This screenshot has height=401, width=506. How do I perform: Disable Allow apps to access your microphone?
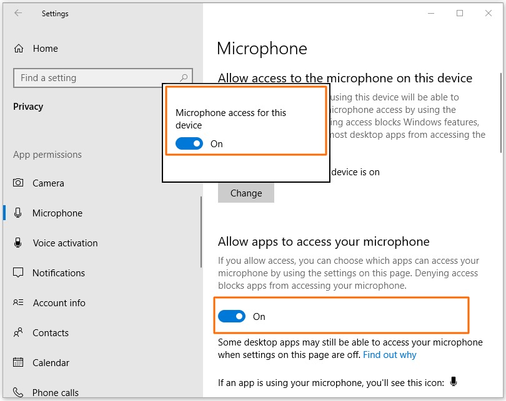click(232, 316)
